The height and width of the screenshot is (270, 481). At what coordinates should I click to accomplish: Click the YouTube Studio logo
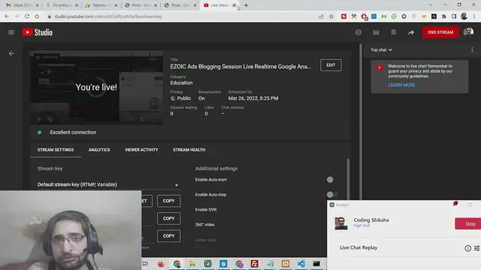38,32
